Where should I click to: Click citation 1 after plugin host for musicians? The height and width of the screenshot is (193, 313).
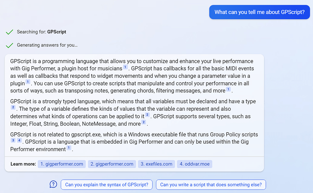125,66
